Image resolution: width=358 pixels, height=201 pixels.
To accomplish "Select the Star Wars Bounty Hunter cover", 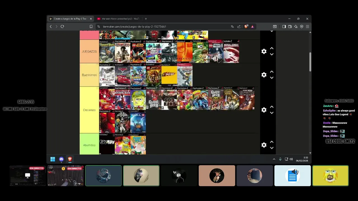I will [x=247, y=98].
